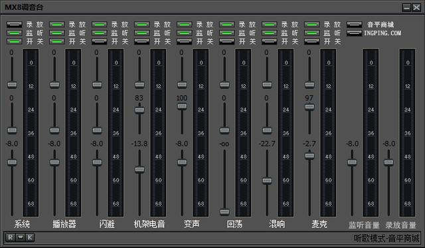425x248 pixels.
Task: Click 回荡 volume fader handle at -oo
Action: coord(224,212)
